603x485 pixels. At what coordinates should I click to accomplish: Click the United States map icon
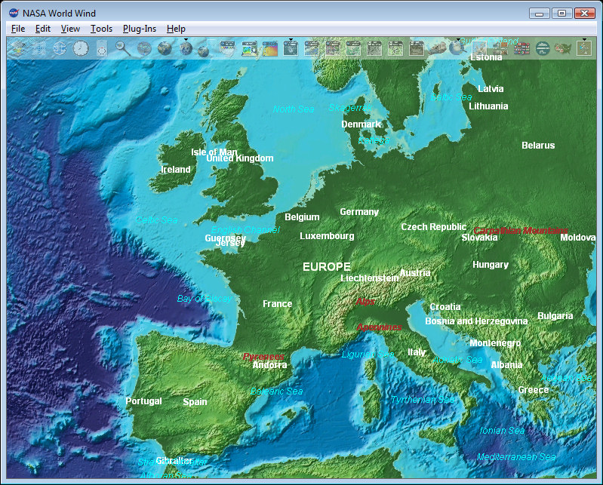click(x=564, y=48)
